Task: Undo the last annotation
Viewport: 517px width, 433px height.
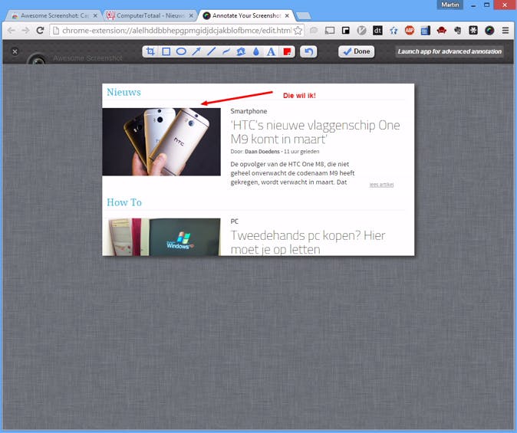Action: [308, 52]
